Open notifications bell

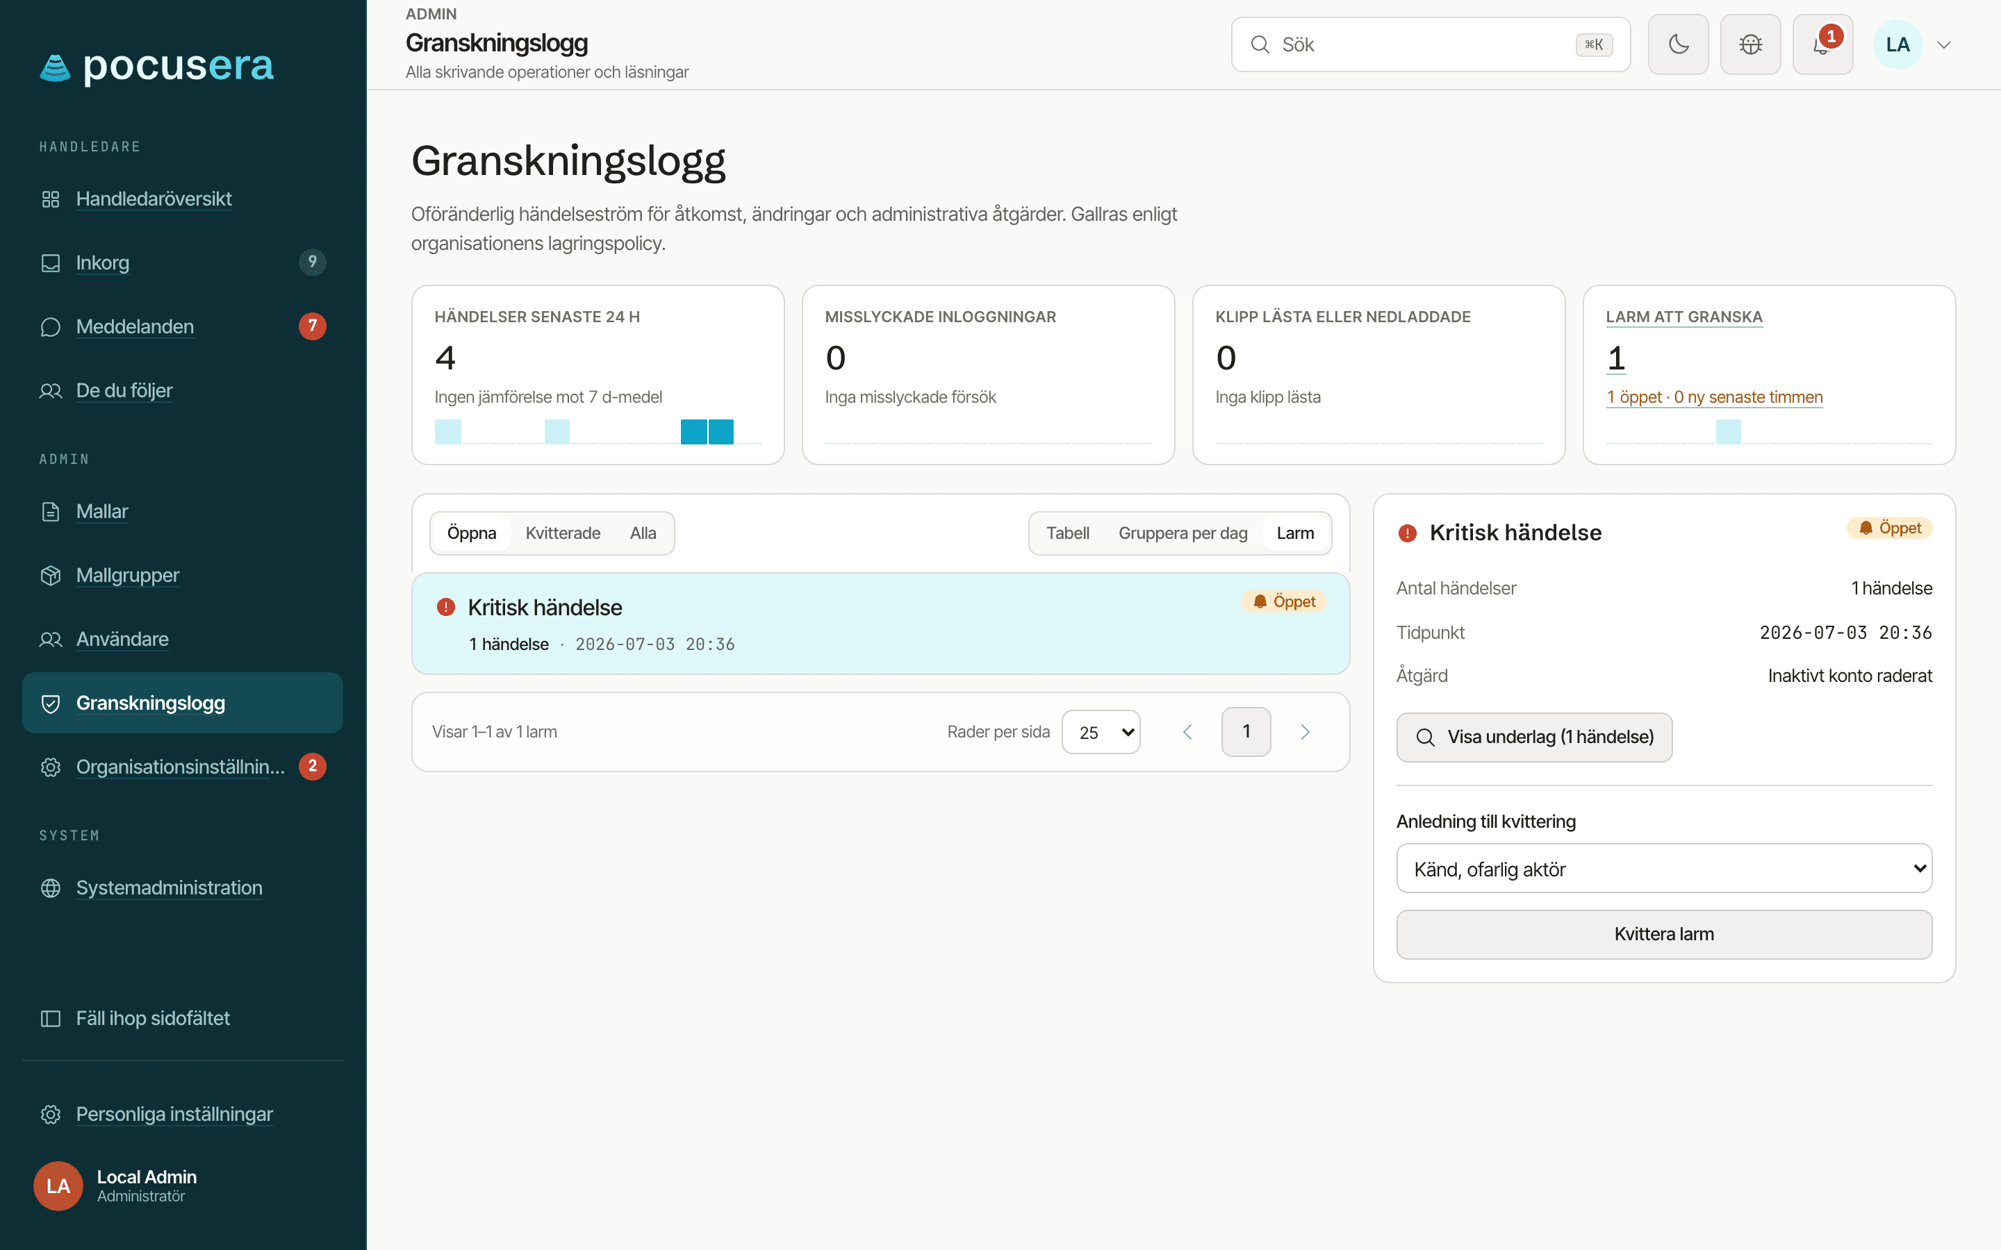point(1822,44)
